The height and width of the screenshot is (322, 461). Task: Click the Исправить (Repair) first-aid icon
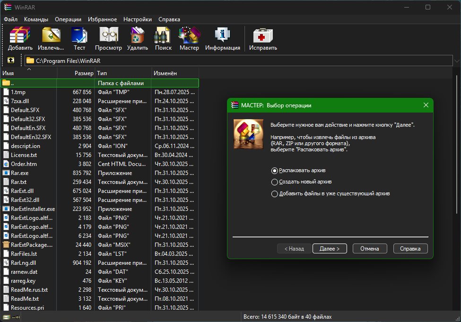click(263, 38)
